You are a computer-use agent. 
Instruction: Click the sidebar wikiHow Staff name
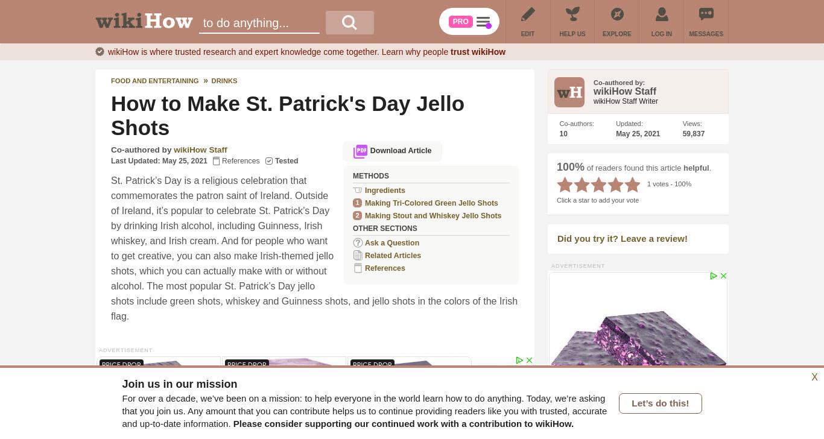[x=625, y=92]
